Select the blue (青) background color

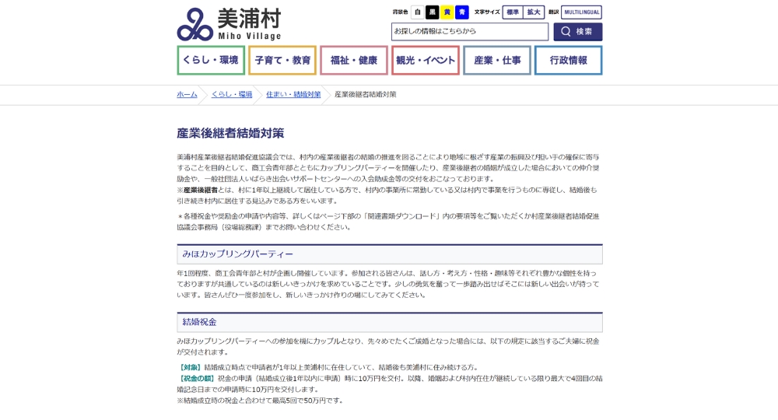462,12
